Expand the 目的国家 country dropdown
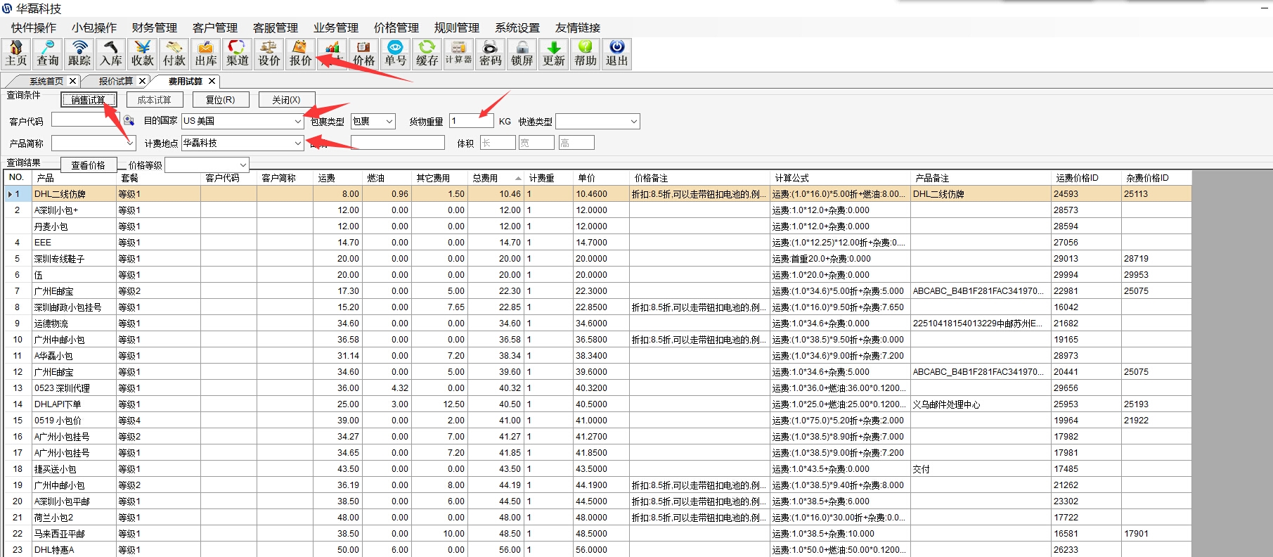Viewport: 1273px width, 557px height. pyautogui.click(x=298, y=122)
